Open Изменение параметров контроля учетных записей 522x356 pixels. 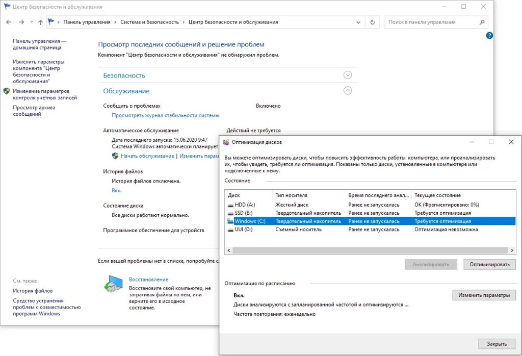pos(45,94)
